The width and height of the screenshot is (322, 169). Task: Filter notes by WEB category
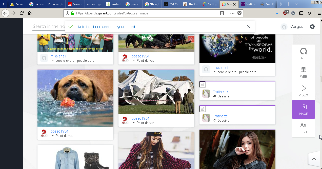pos(304,72)
